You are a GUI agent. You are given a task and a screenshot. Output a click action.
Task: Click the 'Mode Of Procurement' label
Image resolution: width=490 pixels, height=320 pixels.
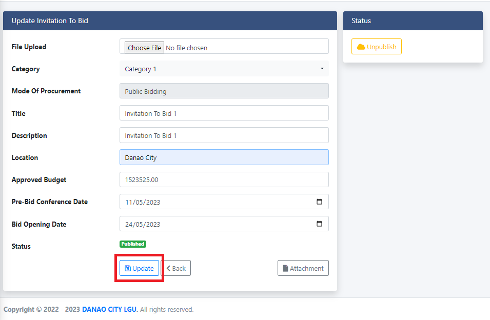coord(46,91)
